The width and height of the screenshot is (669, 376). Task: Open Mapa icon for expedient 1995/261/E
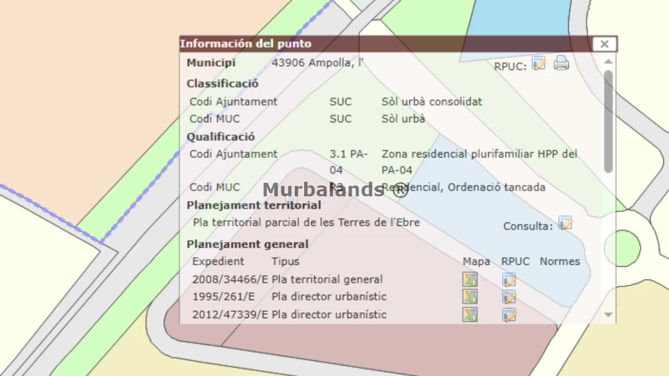tap(470, 297)
